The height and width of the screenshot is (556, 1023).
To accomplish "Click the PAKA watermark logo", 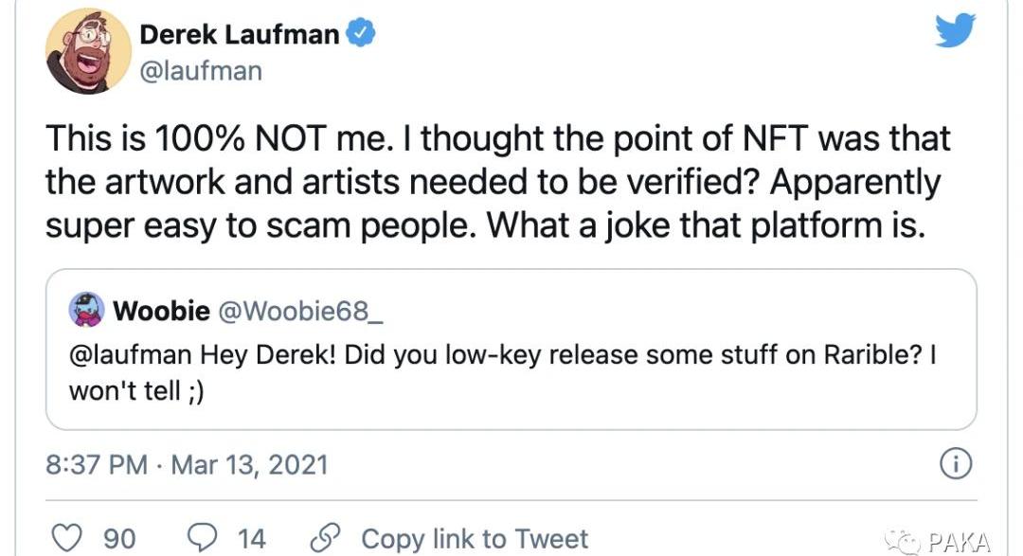I will point(938,541).
